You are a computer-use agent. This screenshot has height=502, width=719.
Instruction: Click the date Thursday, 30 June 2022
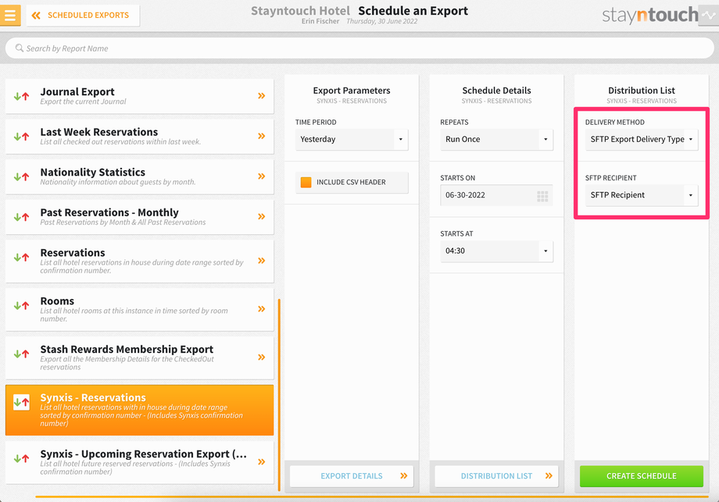coord(382,21)
